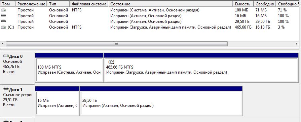This screenshot has height=122, width=301.
Task: Sort list by the Том column header
Action: pos(8,4)
